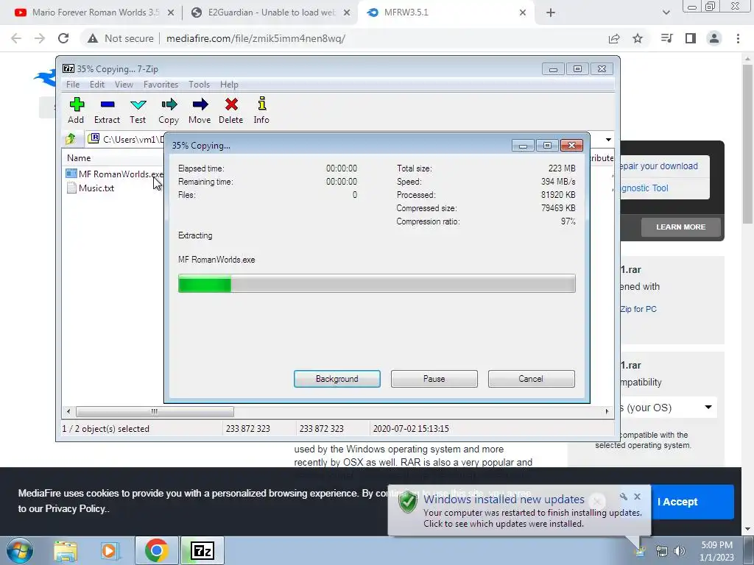Open the File menu in 7-Zip

pyautogui.click(x=73, y=85)
